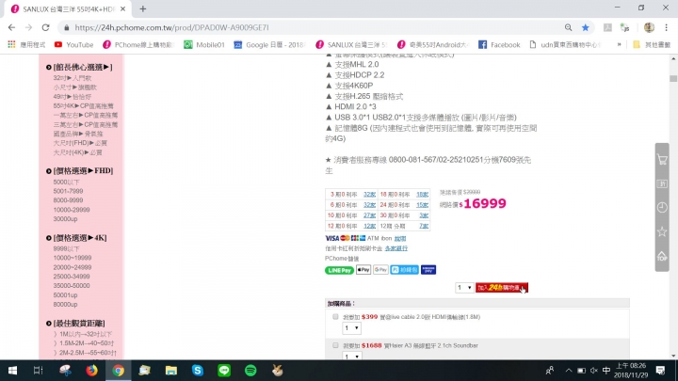Close the SANLUX product tab
Viewport: 678px width, 381px height.
coord(122,8)
